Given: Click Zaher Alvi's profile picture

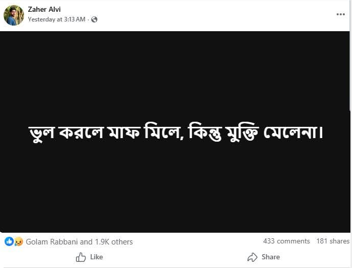Looking at the screenshot, I should (x=14, y=15).
